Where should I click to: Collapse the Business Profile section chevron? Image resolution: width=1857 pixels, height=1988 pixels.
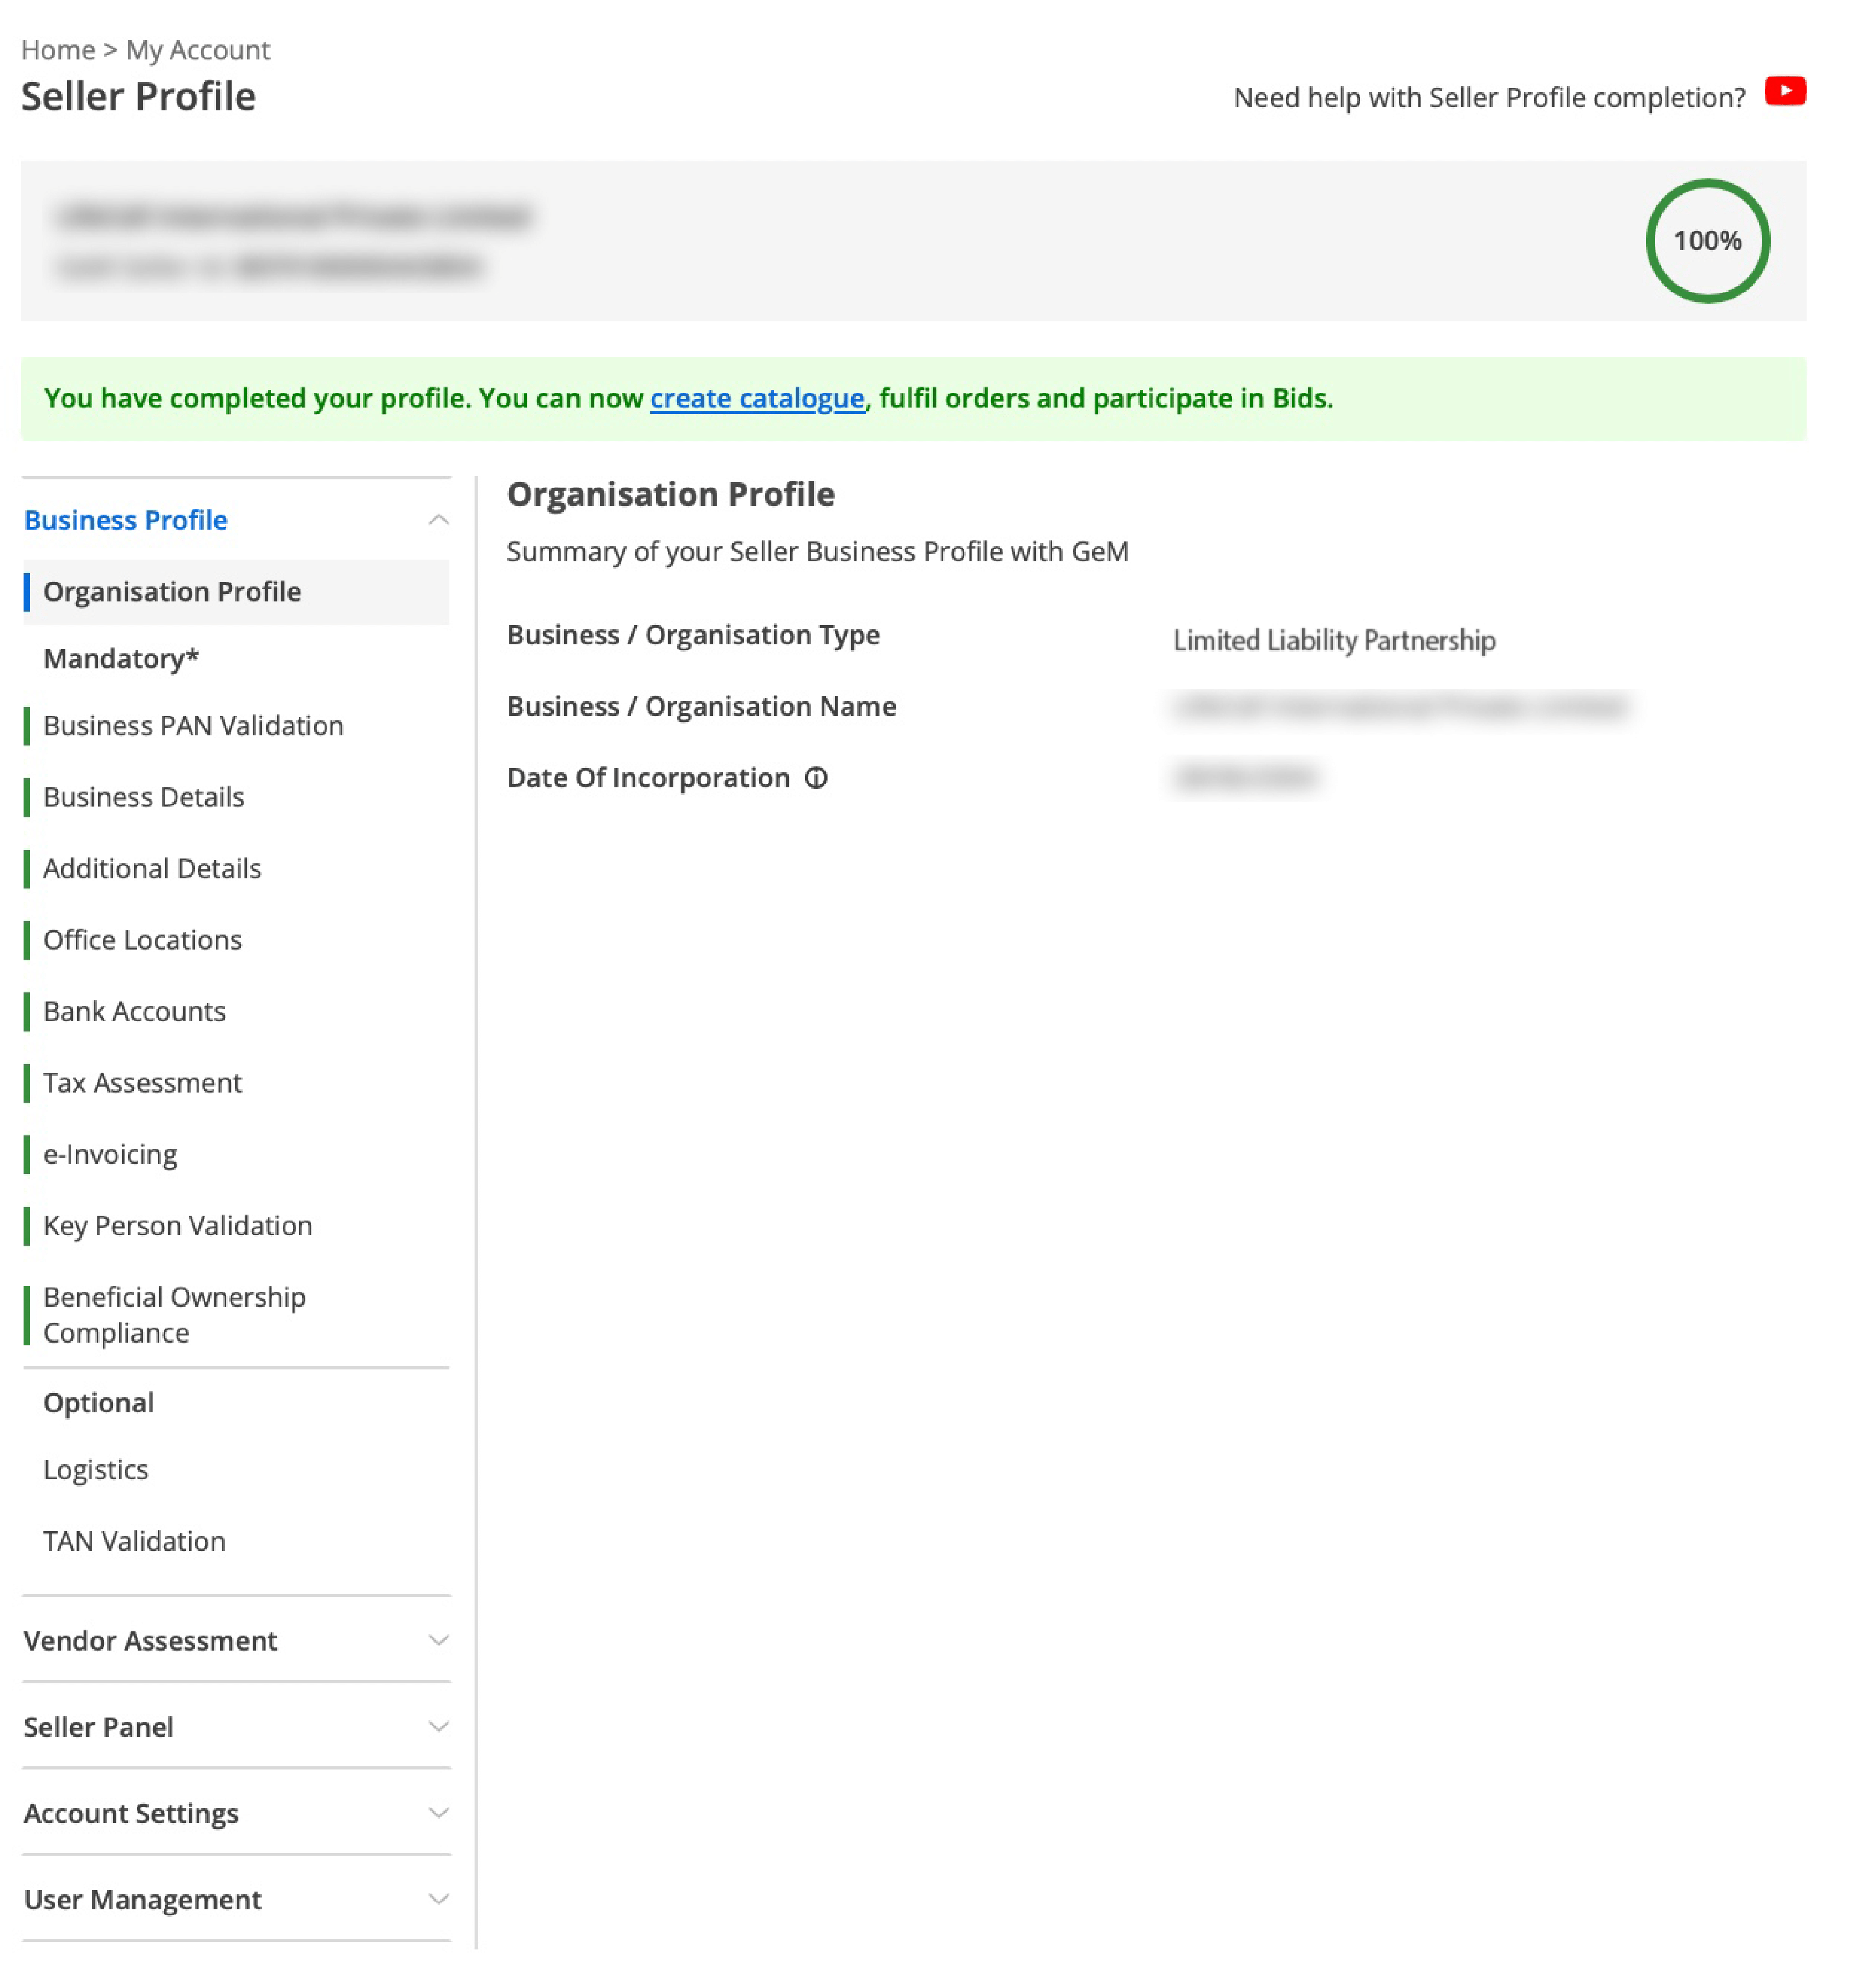pos(438,520)
